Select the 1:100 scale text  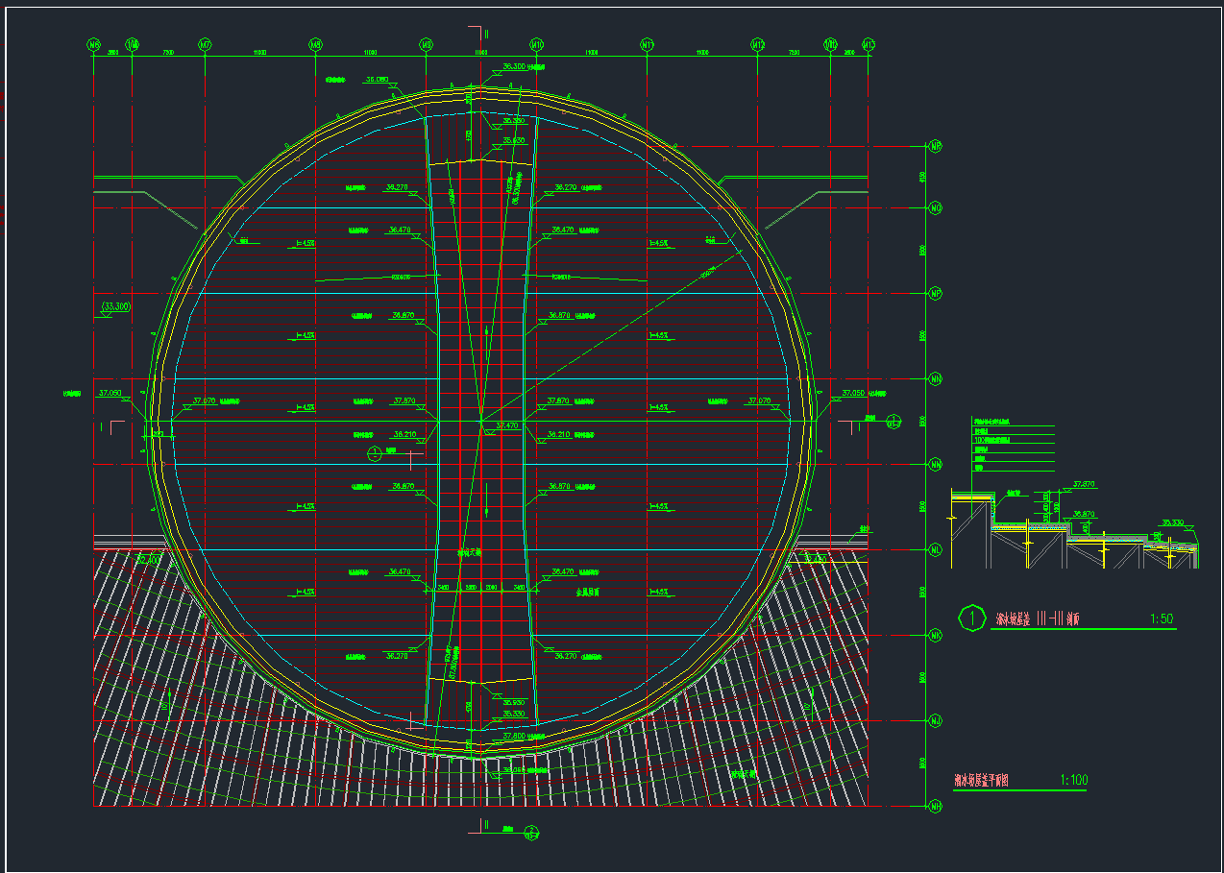pyautogui.click(x=1073, y=781)
